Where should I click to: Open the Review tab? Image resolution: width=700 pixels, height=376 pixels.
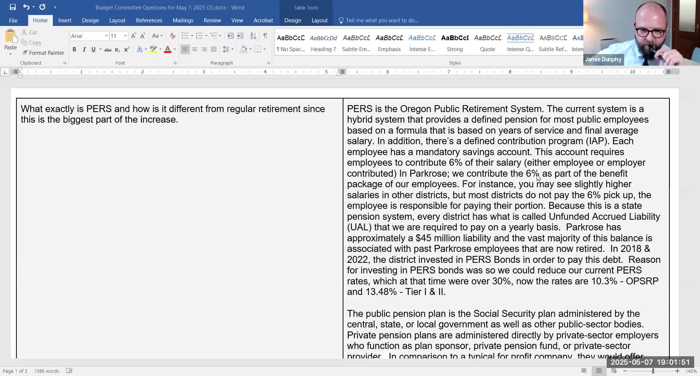(x=212, y=20)
